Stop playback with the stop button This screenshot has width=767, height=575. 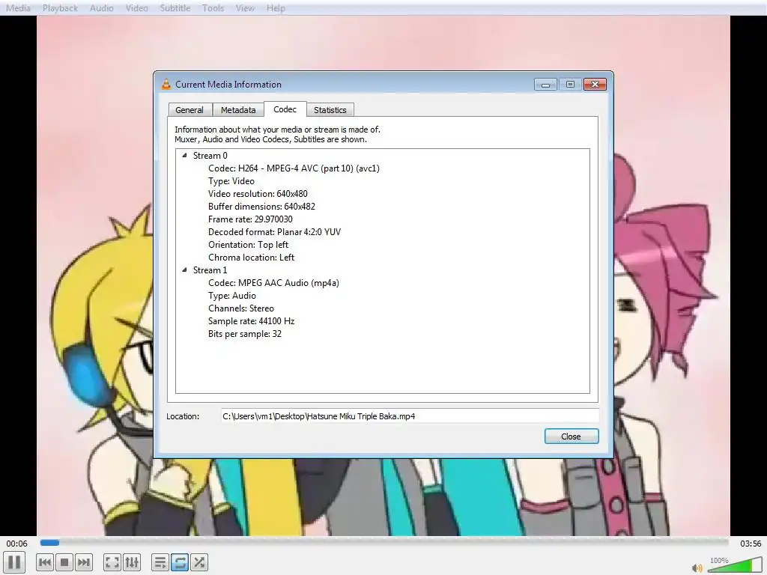(64, 562)
